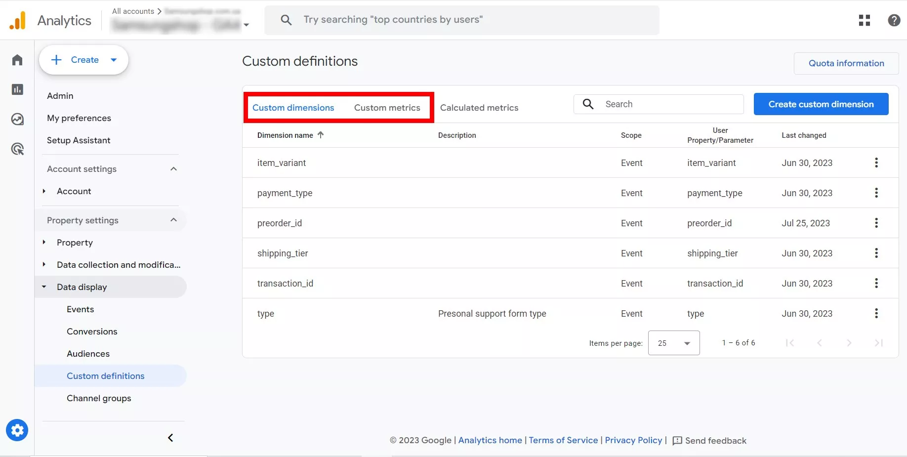
Task: Open Channel groups in the sidebar
Action: coord(99,398)
